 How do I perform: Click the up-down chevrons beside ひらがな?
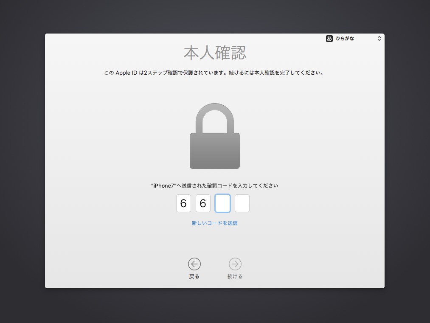[x=379, y=39]
